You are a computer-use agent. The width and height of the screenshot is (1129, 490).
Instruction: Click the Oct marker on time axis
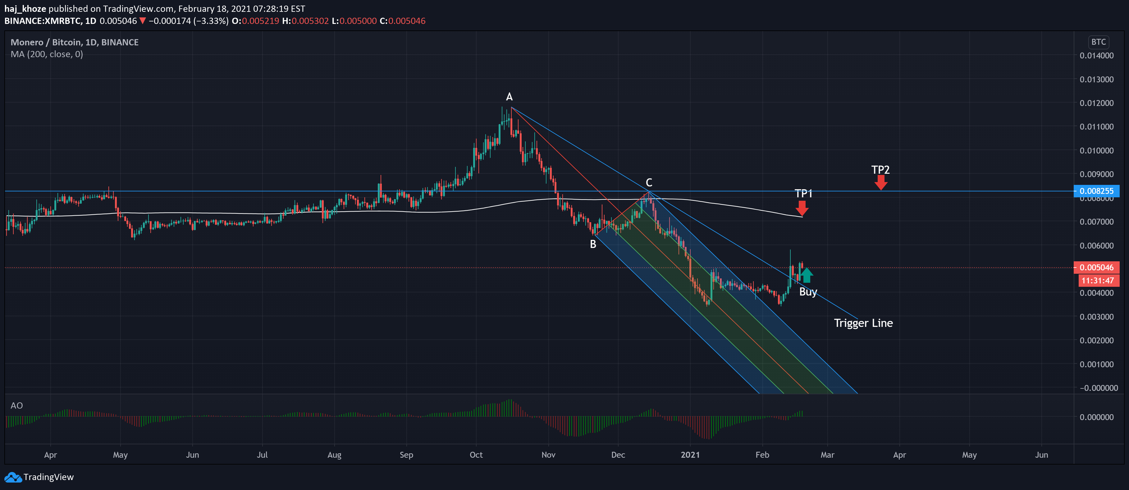click(x=476, y=455)
